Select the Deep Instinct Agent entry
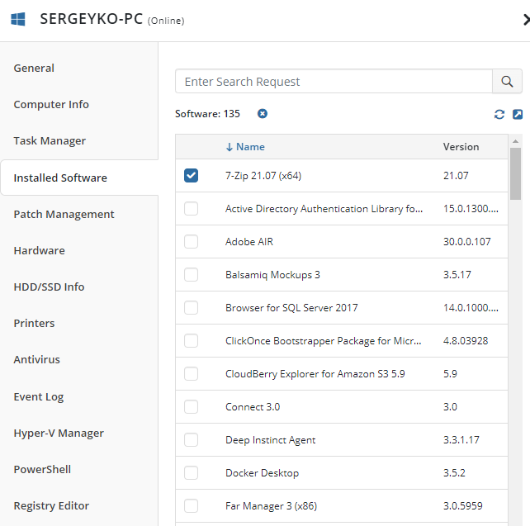The height and width of the screenshot is (526, 530). (271, 440)
